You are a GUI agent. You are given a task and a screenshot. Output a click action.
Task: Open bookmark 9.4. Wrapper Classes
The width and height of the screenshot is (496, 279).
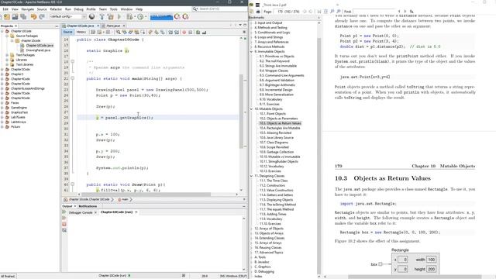274,71
